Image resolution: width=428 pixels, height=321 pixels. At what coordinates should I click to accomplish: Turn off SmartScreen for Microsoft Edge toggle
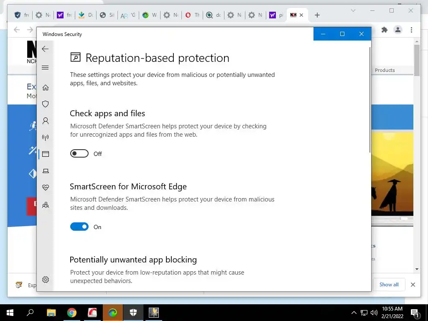(79, 227)
